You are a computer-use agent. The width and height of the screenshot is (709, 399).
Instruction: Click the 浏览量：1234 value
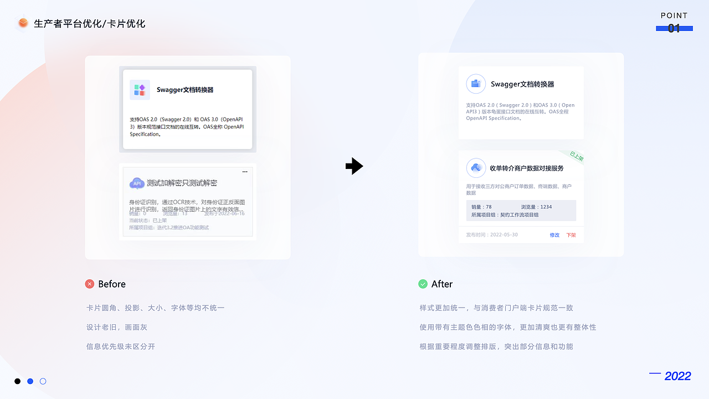click(536, 207)
